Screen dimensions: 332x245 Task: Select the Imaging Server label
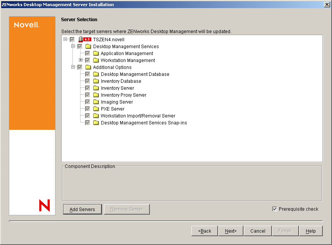[117, 102]
